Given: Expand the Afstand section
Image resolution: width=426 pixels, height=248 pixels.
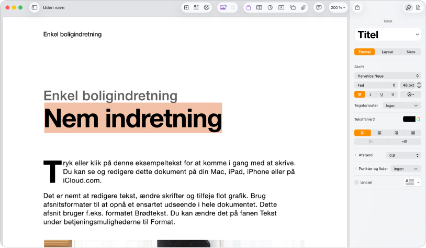Looking at the screenshot, I should 355,155.
